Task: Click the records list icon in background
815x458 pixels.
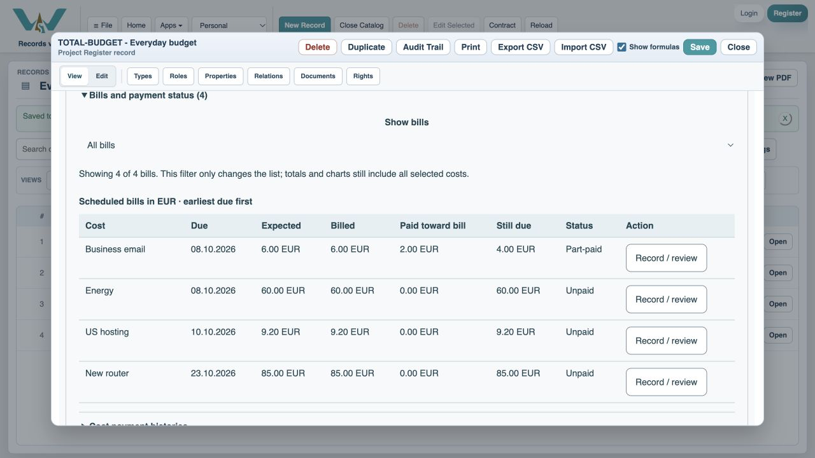Action: coord(25,86)
